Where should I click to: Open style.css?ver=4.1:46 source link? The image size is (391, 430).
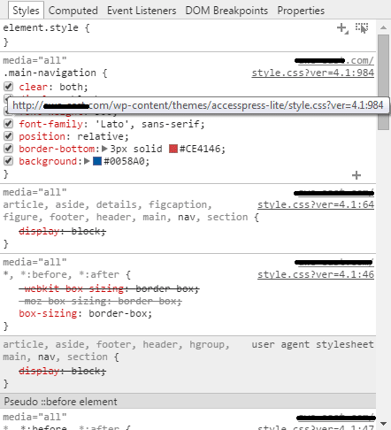316,274
